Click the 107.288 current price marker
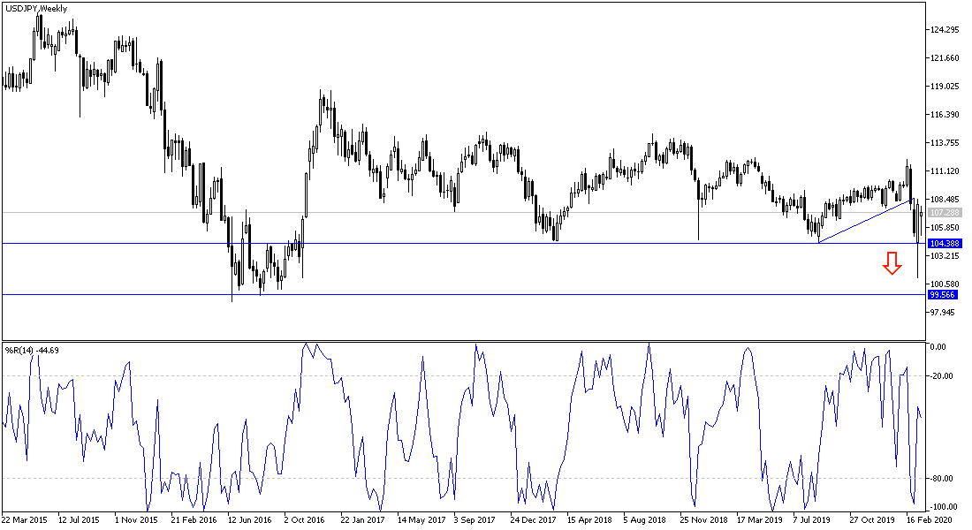Screen dimensions: 972x530 coord(944,212)
